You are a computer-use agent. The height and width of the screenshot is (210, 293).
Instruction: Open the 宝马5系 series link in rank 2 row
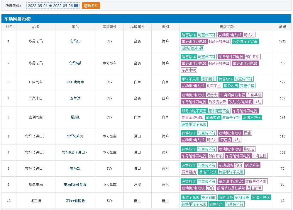coord(75,63)
